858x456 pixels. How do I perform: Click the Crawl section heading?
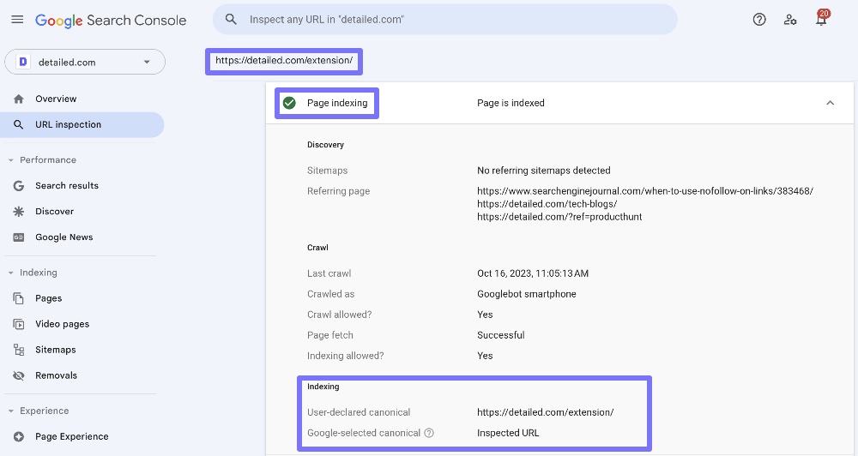tap(317, 248)
